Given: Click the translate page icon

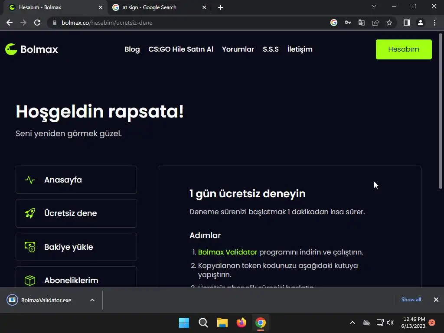Looking at the screenshot, I should [x=362, y=23].
